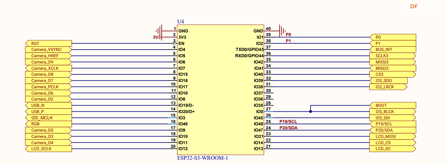
Task: Select the Camera_HREF port
Action: [x=49, y=56]
